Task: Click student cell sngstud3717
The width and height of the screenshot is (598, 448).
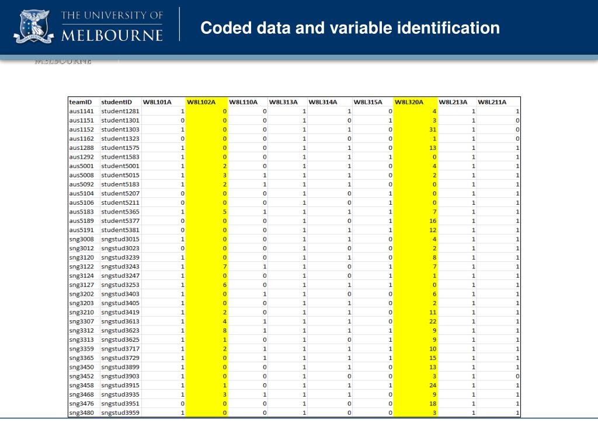Action: (120, 349)
